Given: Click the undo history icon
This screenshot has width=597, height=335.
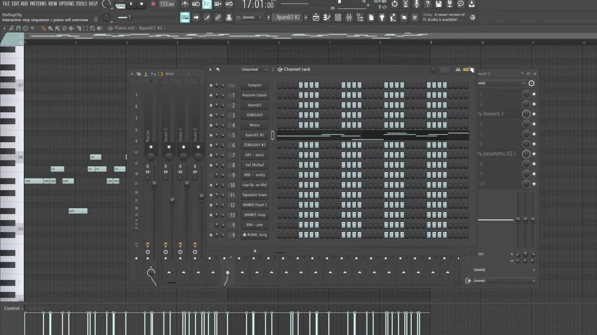Looking at the screenshot, I should (x=395, y=4).
